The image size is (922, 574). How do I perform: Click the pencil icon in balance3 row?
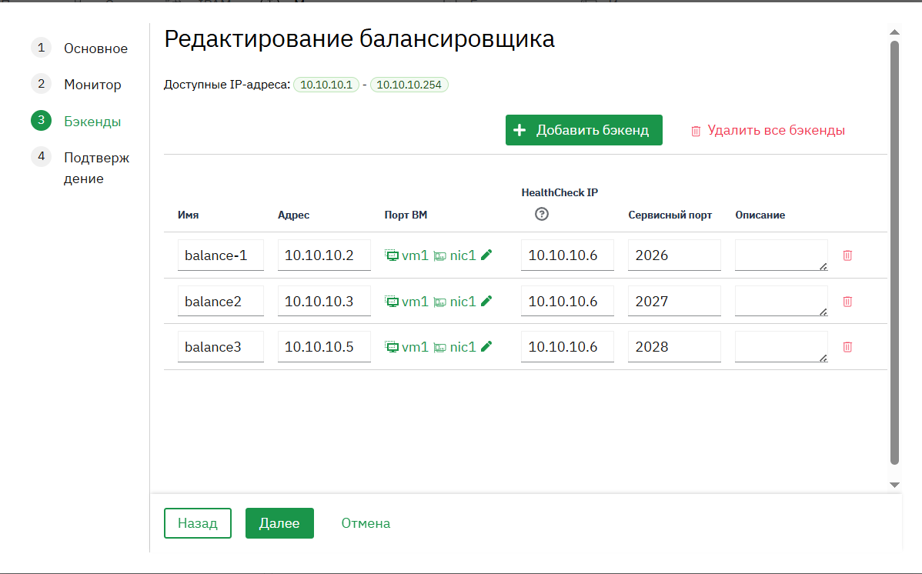pos(486,346)
